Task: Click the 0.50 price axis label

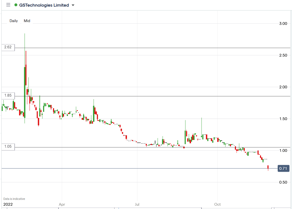Action: 283,182
